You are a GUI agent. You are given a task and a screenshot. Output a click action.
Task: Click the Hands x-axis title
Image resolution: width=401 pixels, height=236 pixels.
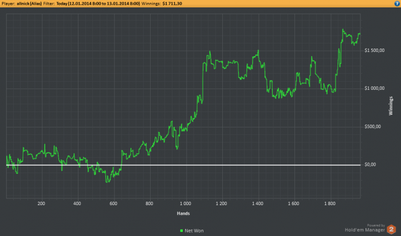pos(183,213)
